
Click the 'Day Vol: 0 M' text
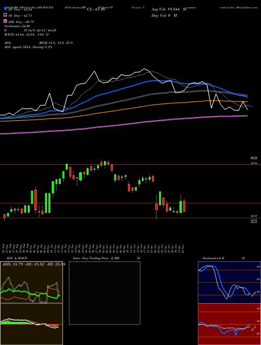click(164, 15)
